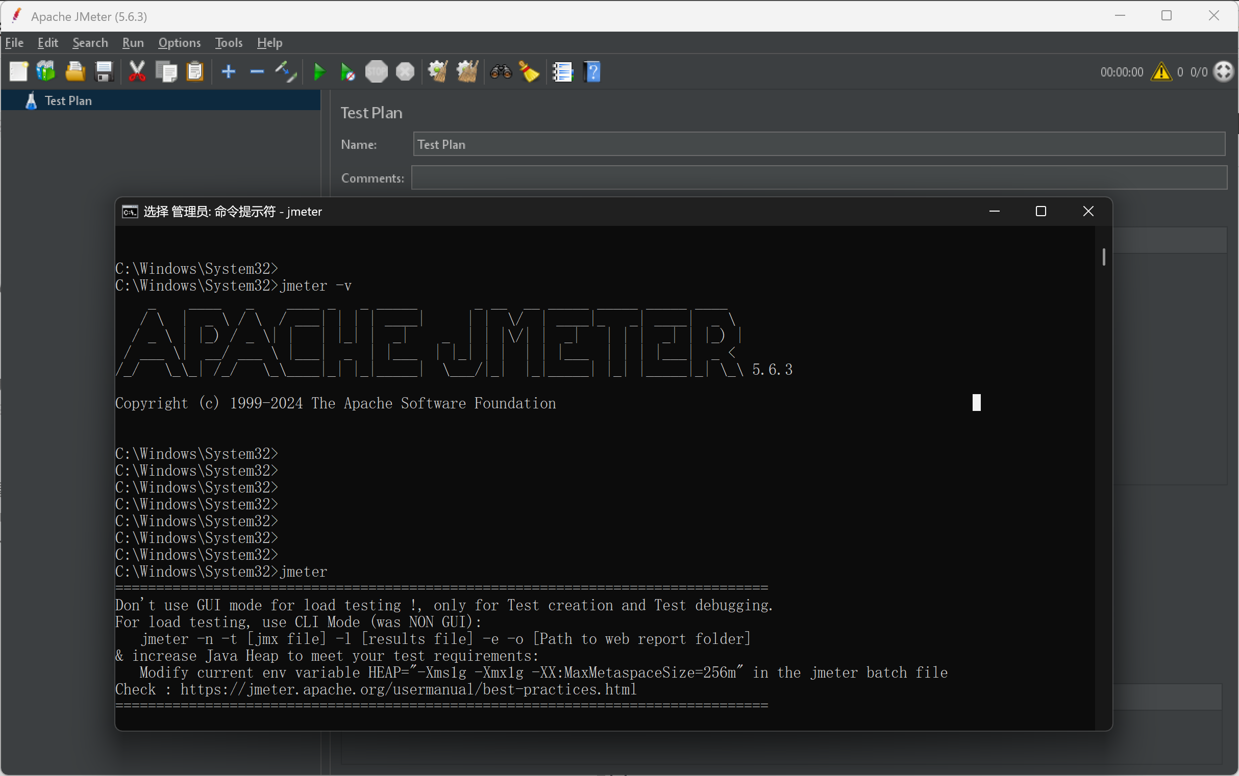Screen dimensions: 1239x776
Task: Click the remote engines status icon
Action: pyautogui.click(x=1224, y=72)
